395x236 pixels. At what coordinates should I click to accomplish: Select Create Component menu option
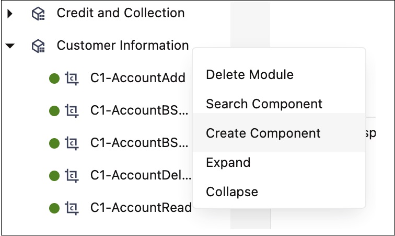pyautogui.click(x=263, y=133)
